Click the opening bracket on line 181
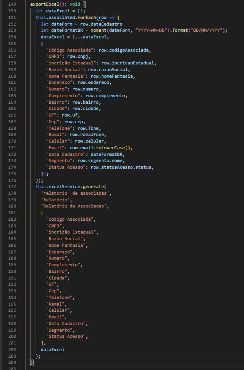 (42, 213)
